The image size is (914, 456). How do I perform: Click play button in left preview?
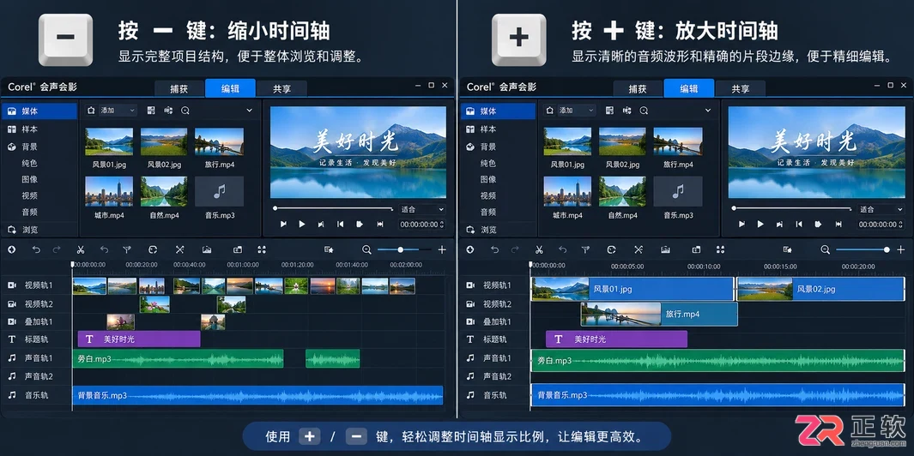pyautogui.click(x=302, y=225)
